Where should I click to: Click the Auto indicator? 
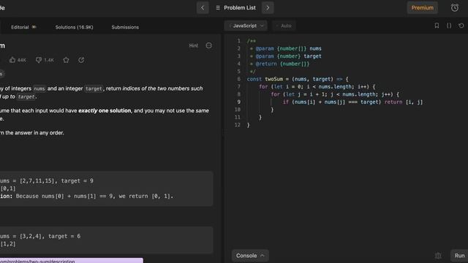pyautogui.click(x=284, y=26)
